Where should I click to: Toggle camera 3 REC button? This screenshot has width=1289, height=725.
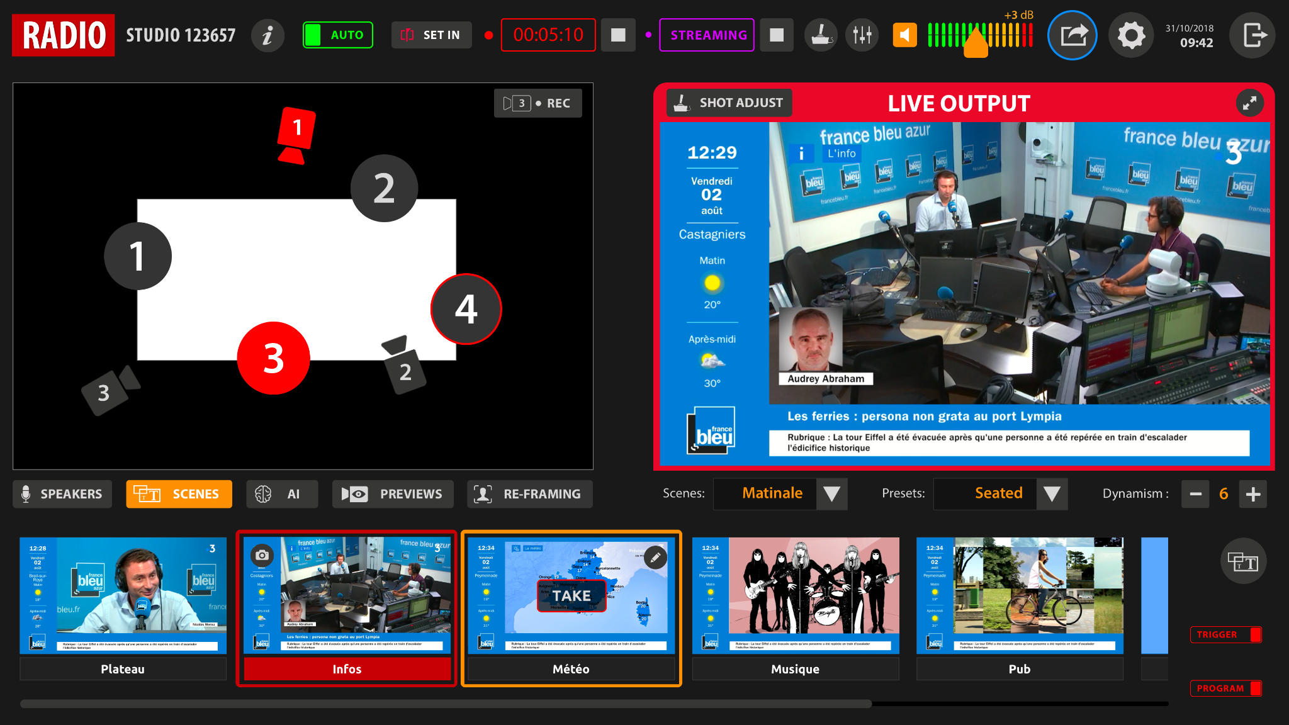[x=538, y=103]
